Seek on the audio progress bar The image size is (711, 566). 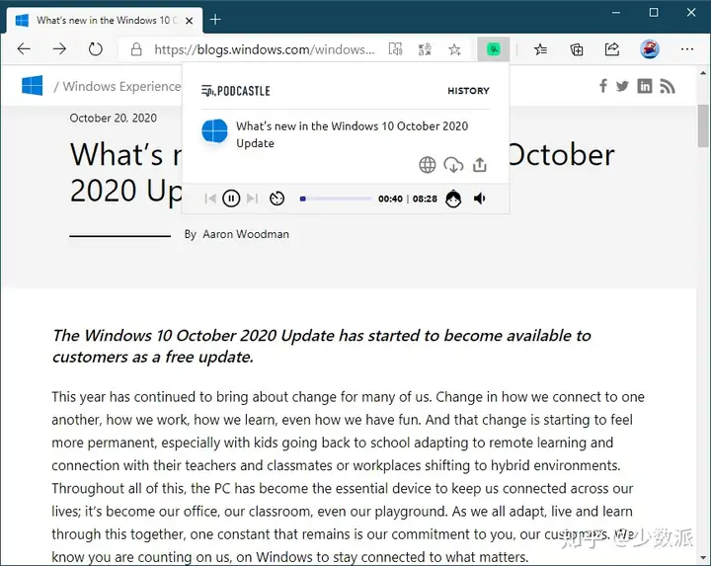click(x=336, y=199)
